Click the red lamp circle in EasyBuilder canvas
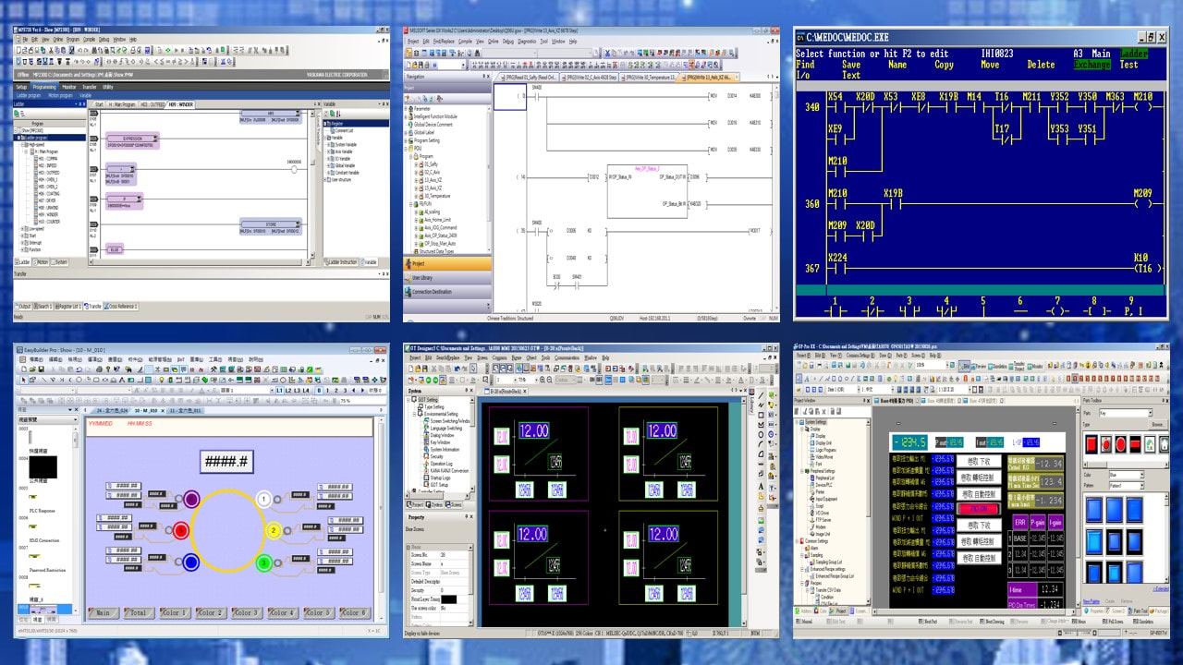 180,531
